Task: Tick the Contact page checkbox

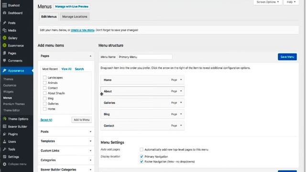Action: 44,88
